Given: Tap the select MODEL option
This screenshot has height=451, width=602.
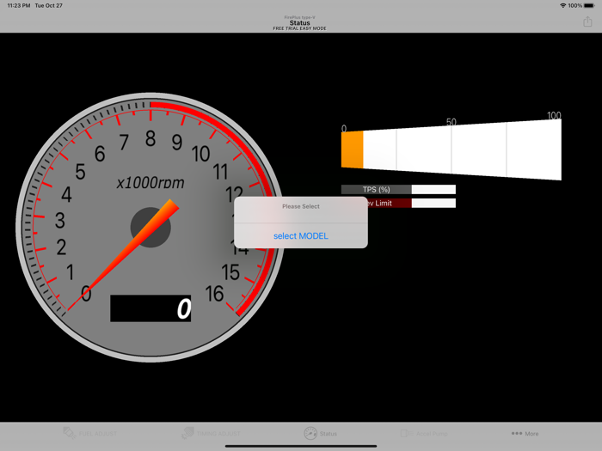Looking at the screenshot, I should [301, 236].
